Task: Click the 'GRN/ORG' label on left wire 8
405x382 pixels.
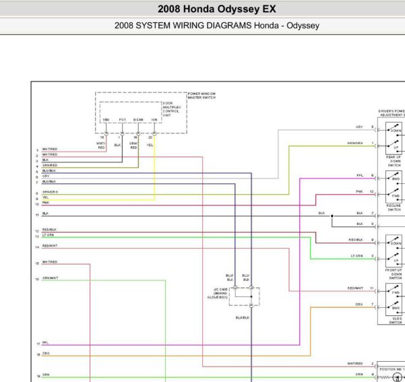Action: 50,192
